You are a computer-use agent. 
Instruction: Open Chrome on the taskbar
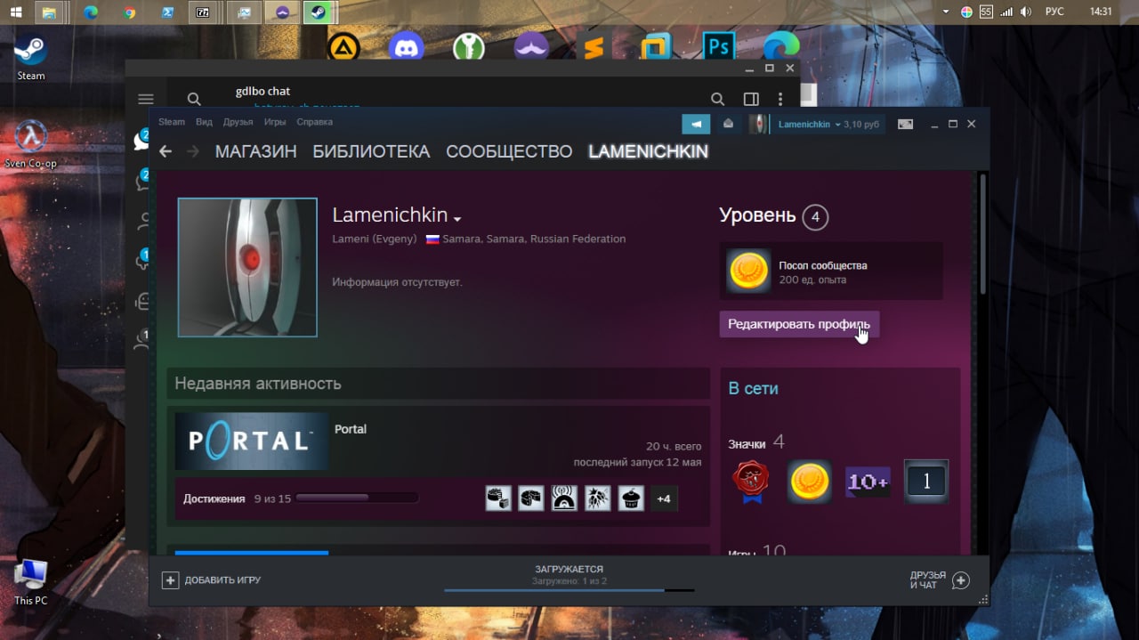point(130,12)
